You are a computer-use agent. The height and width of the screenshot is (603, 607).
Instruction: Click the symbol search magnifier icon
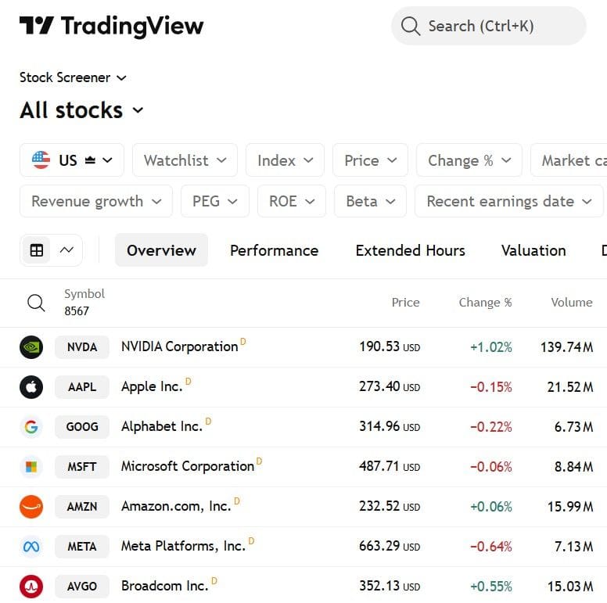(36, 303)
